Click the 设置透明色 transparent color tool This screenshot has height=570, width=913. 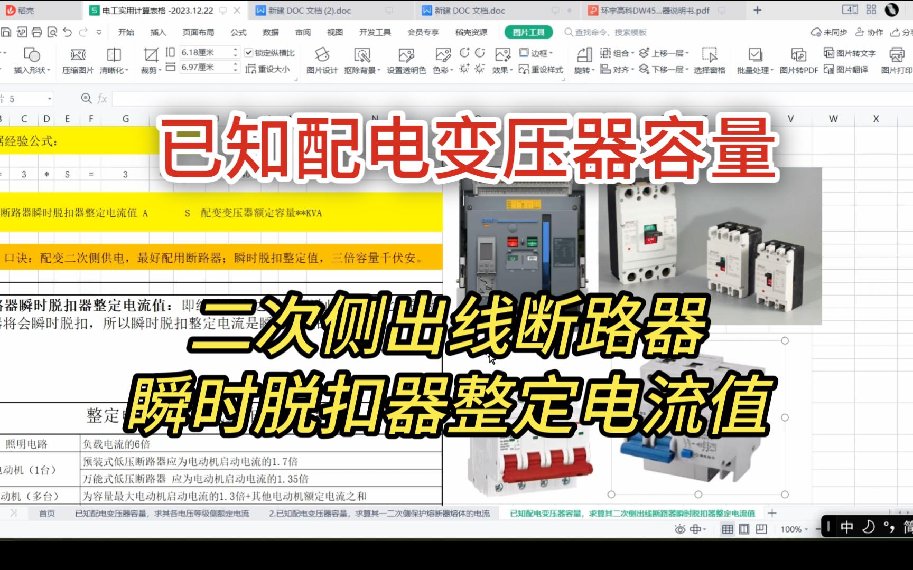[406, 60]
